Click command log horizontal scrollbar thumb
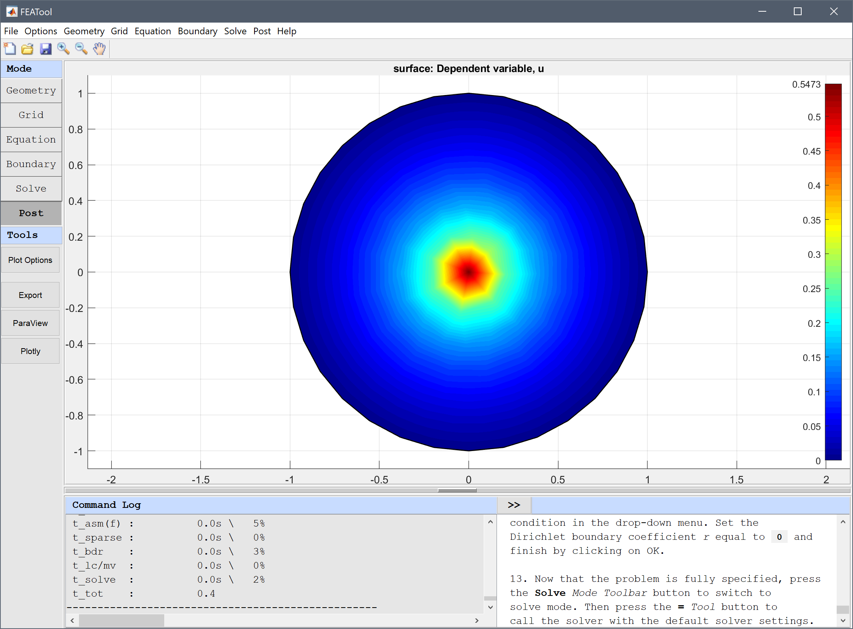 pyautogui.click(x=121, y=620)
